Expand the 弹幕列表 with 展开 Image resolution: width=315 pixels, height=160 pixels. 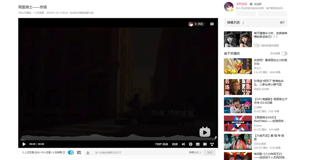coord(282,22)
